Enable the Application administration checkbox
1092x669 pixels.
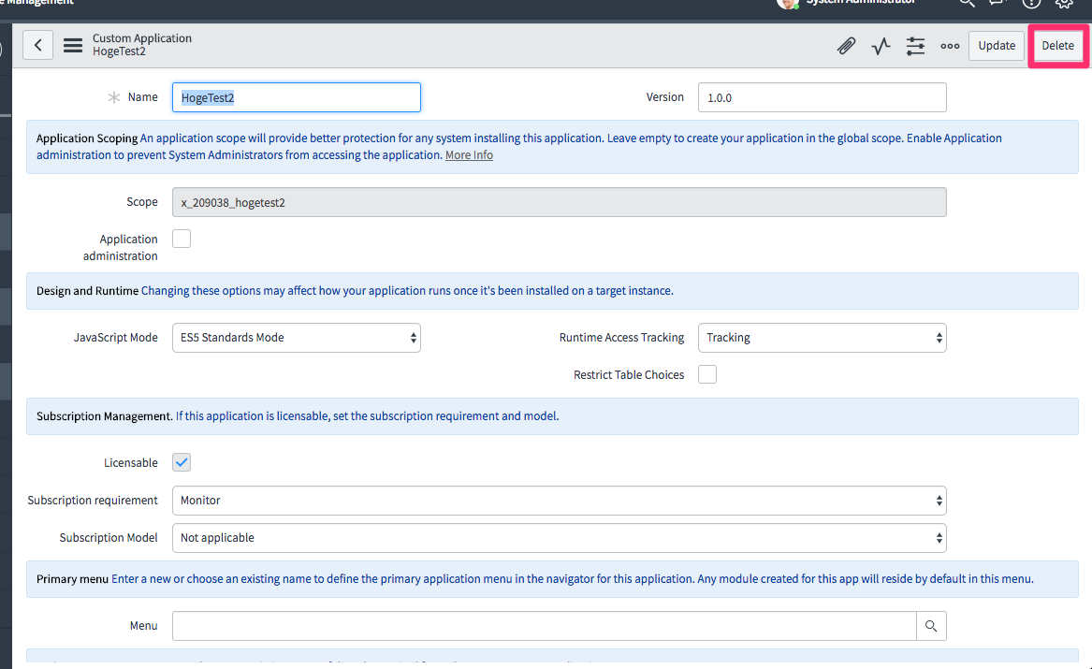coord(181,238)
